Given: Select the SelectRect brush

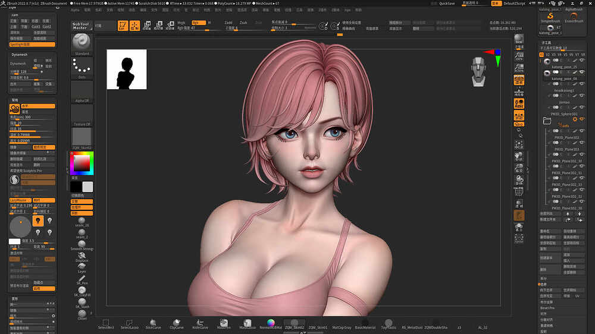Looking at the screenshot, I should [106, 324].
